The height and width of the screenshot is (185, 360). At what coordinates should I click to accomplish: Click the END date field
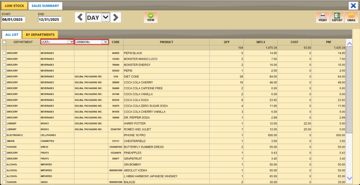[x=50, y=19]
